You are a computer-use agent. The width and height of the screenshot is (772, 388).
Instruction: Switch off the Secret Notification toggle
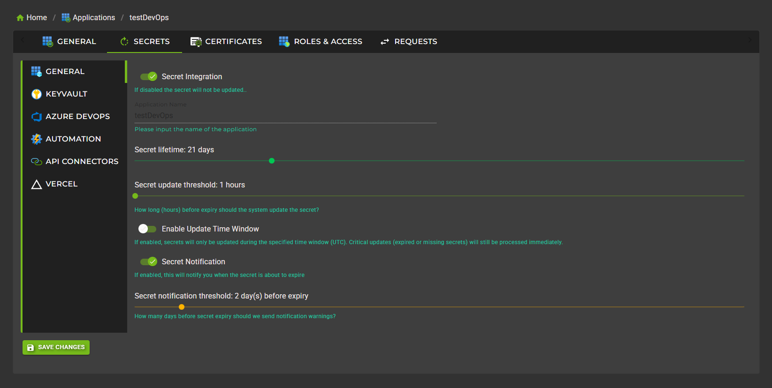coord(148,261)
